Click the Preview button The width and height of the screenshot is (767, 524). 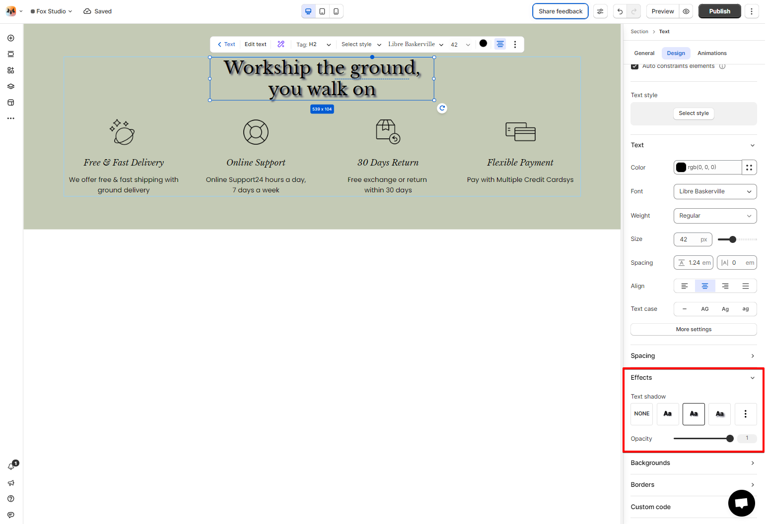tap(663, 11)
